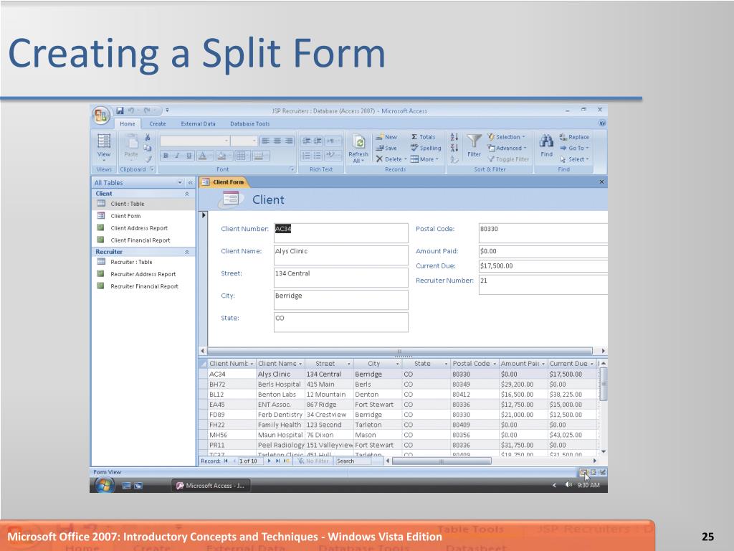
Task: Open Client Address Report
Action: [143, 228]
